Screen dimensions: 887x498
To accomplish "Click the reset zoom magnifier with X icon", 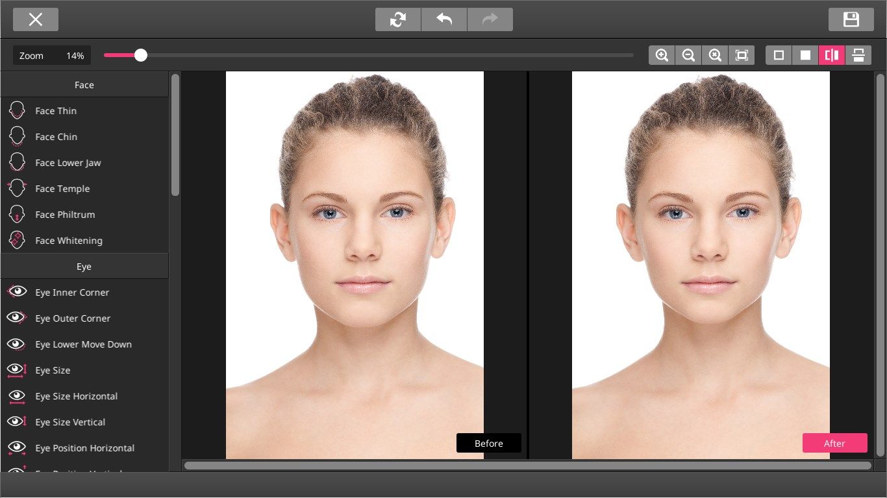I will tap(715, 55).
